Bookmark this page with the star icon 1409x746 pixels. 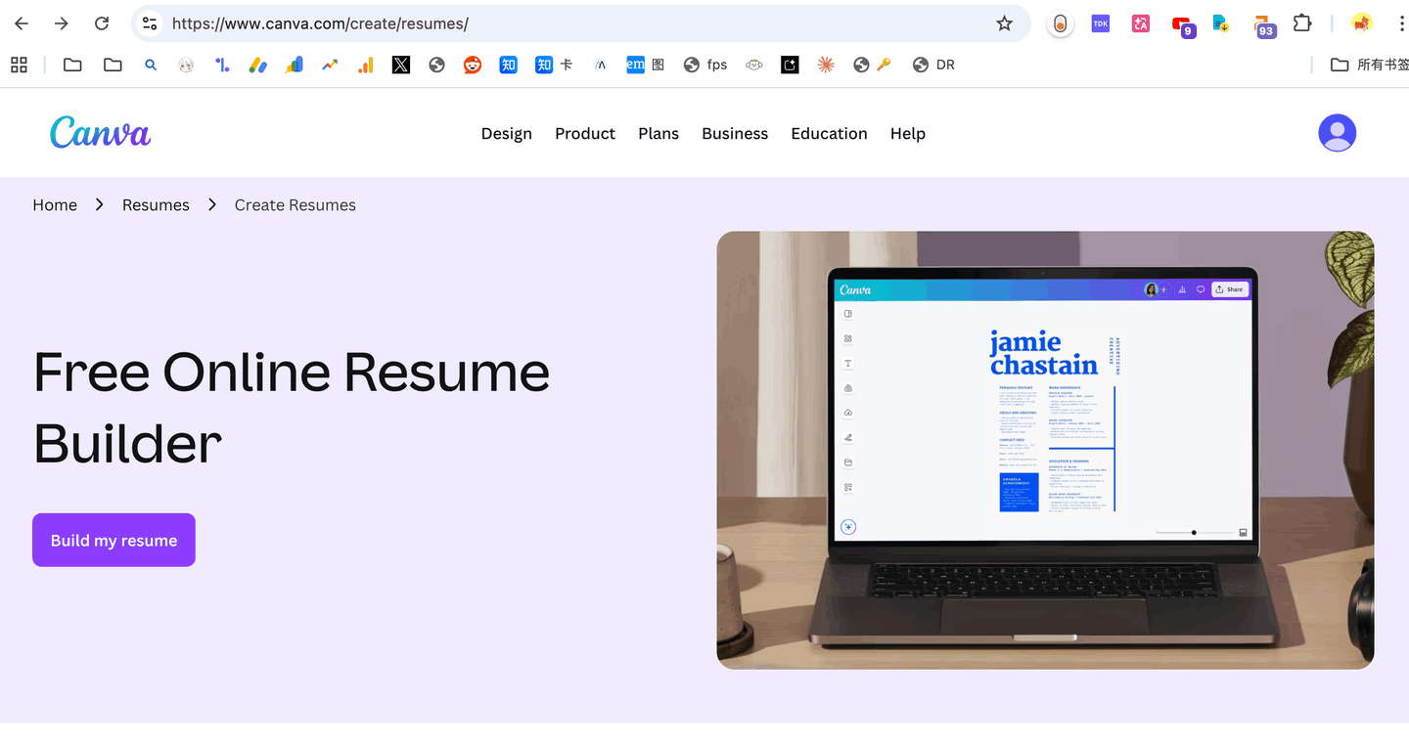point(1004,23)
